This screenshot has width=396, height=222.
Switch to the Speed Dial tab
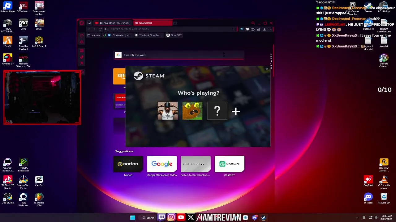click(152, 23)
